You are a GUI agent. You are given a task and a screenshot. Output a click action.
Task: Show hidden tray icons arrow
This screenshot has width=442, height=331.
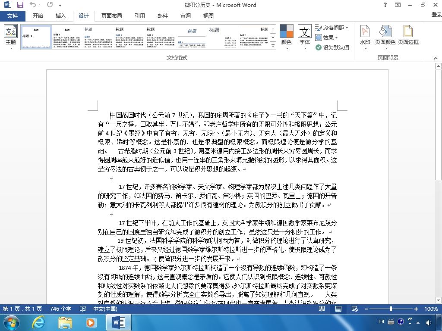[418, 323]
